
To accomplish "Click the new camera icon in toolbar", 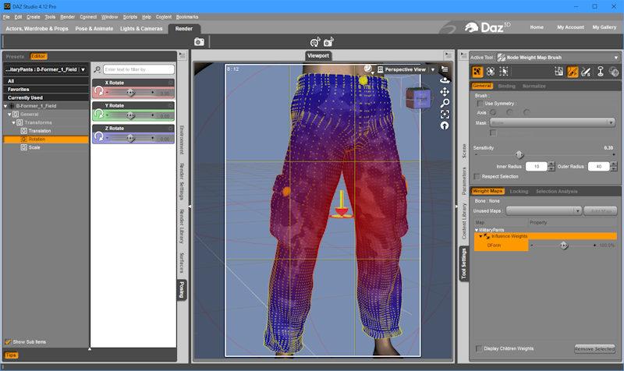I will click(328, 42).
